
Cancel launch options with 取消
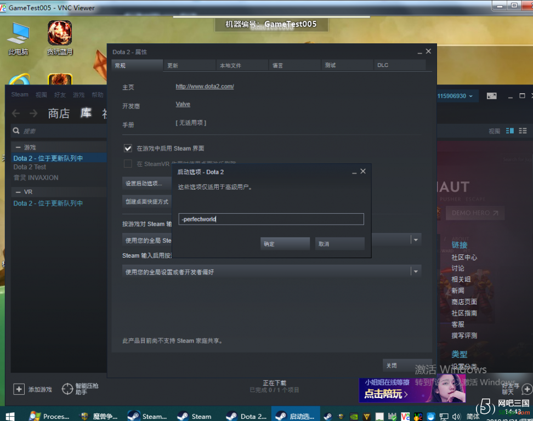point(340,243)
